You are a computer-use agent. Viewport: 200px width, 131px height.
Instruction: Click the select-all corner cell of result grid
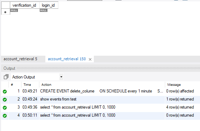tap(6, 5)
